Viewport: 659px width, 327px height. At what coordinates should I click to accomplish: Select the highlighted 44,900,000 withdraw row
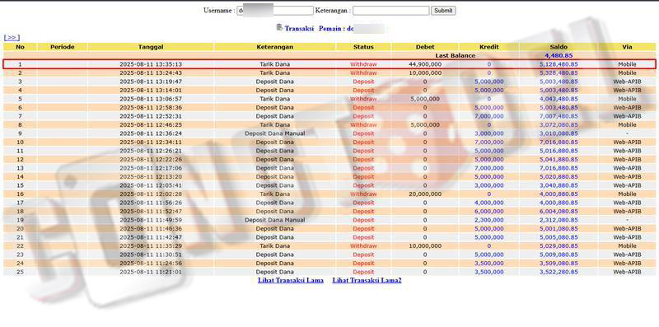coord(329,64)
